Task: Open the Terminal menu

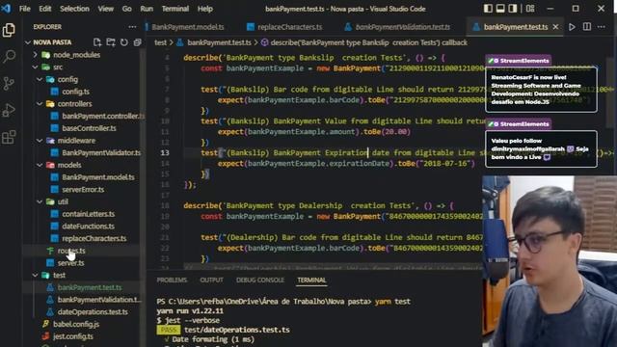Action: tap(175, 9)
